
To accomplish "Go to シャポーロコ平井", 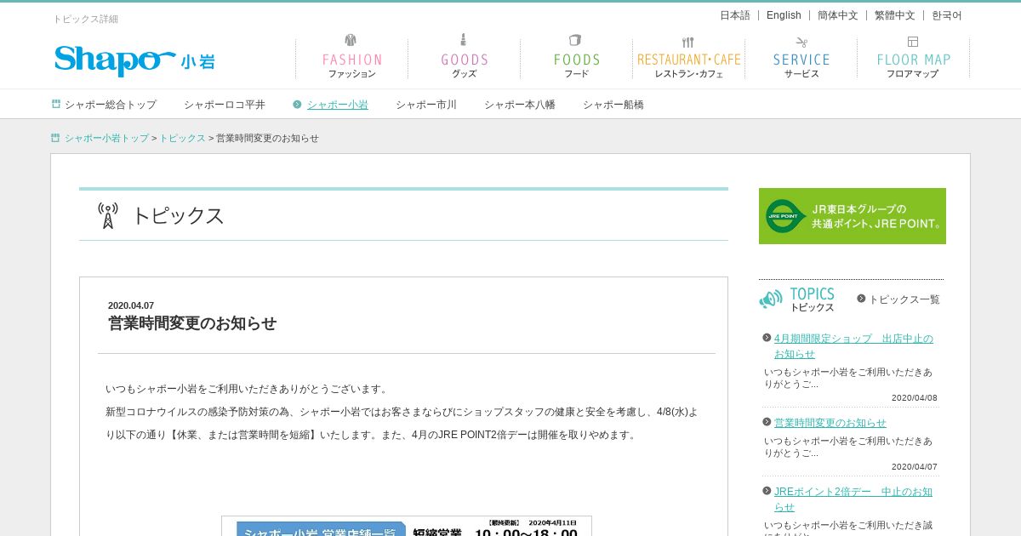I will coord(225,105).
